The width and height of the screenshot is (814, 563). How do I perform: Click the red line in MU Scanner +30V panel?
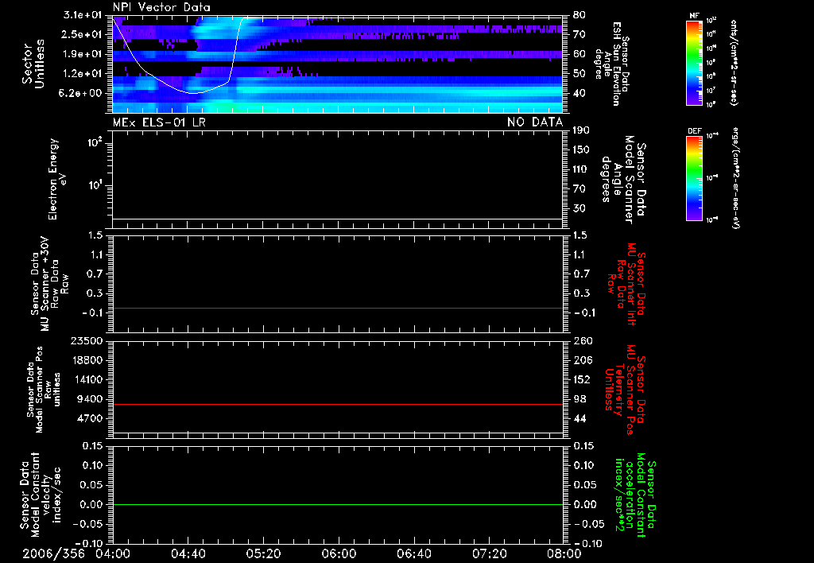pyautogui.click(x=338, y=309)
